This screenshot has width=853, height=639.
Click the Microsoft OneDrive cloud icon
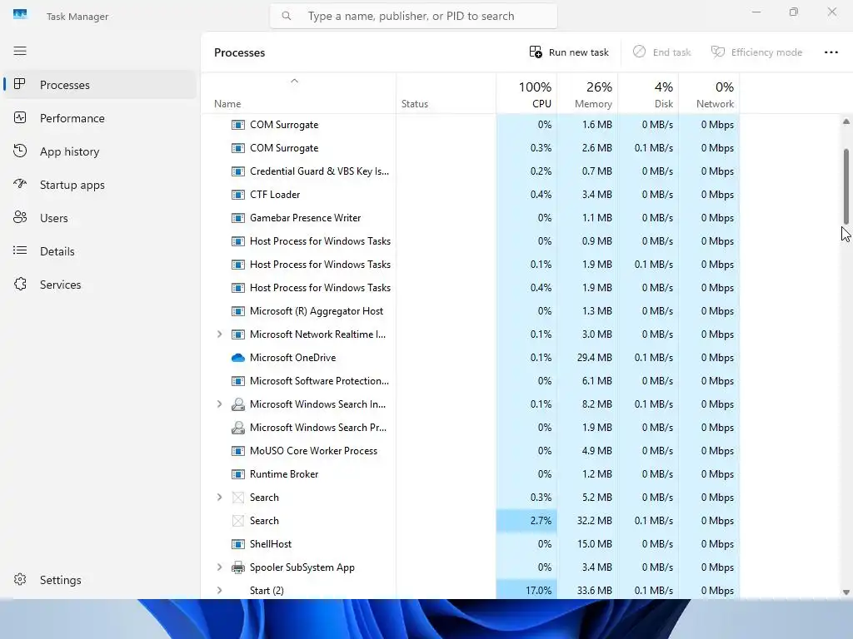tap(237, 358)
